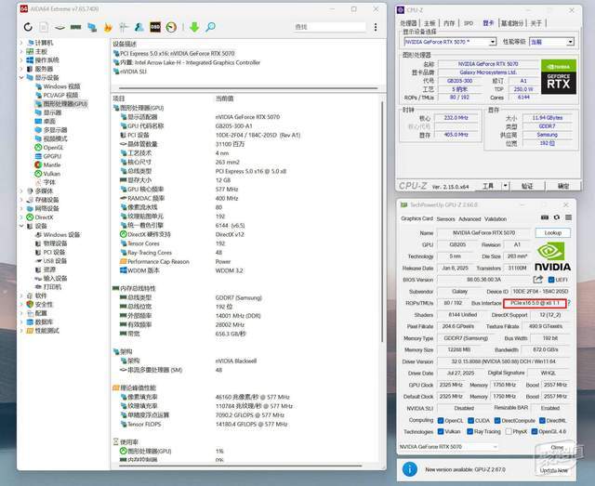The width and height of the screenshot is (595, 486).
Task: Click AIDA64 disk drive toolbar icon
Action: pyautogui.click(x=59, y=27)
